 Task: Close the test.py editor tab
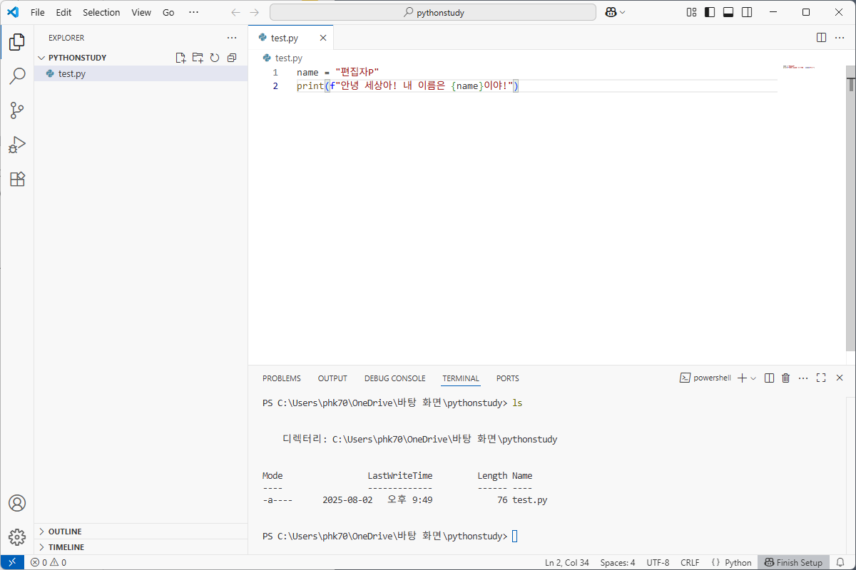point(323,38)
